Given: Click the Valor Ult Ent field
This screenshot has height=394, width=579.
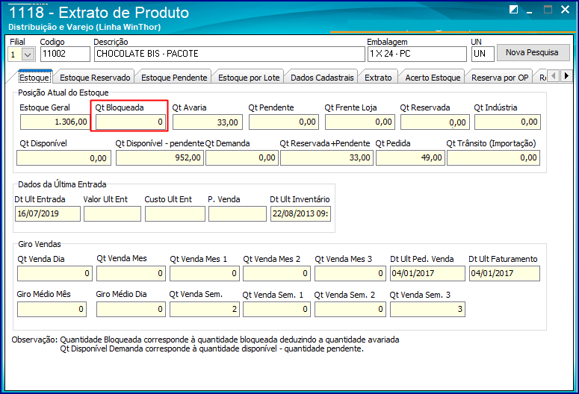Looking at the screenshot, I should click(112, 213).
